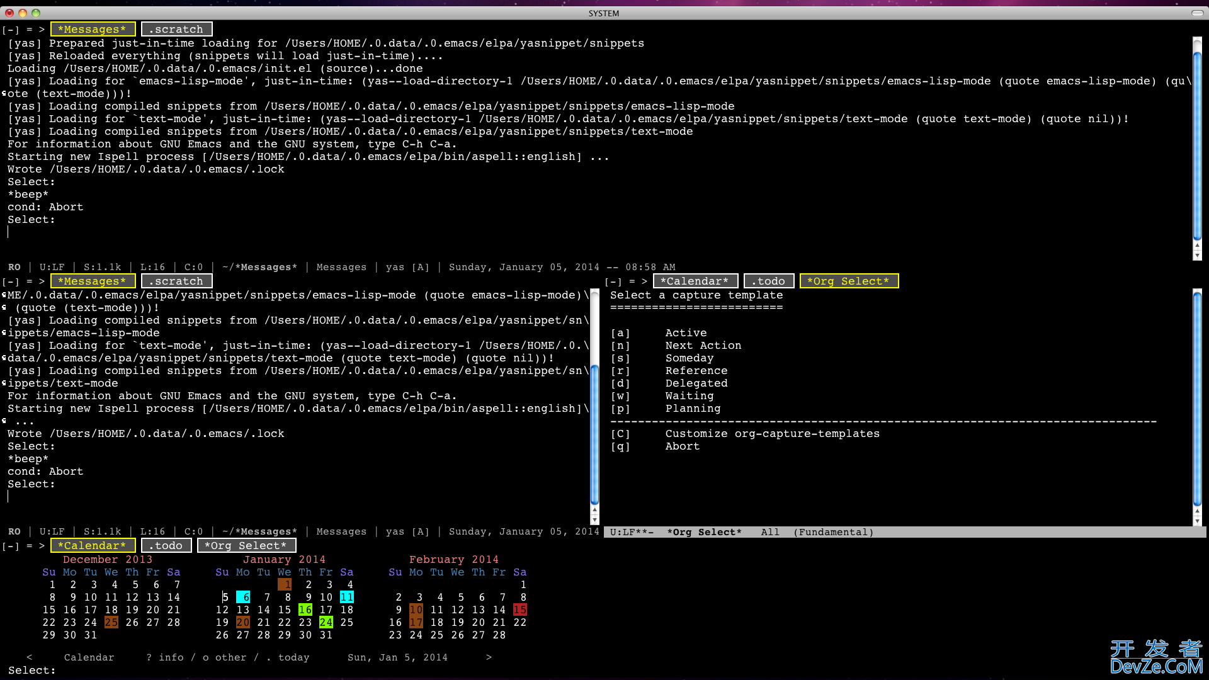The height and width of the screenshot is (680, 1209).
Task: Click the [-] tabbar button in top Messages window
Action: point(10,30)
